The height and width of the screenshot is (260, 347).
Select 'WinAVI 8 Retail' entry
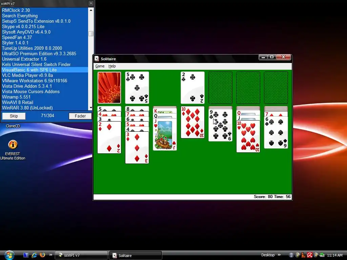click(x=44, y=102)
